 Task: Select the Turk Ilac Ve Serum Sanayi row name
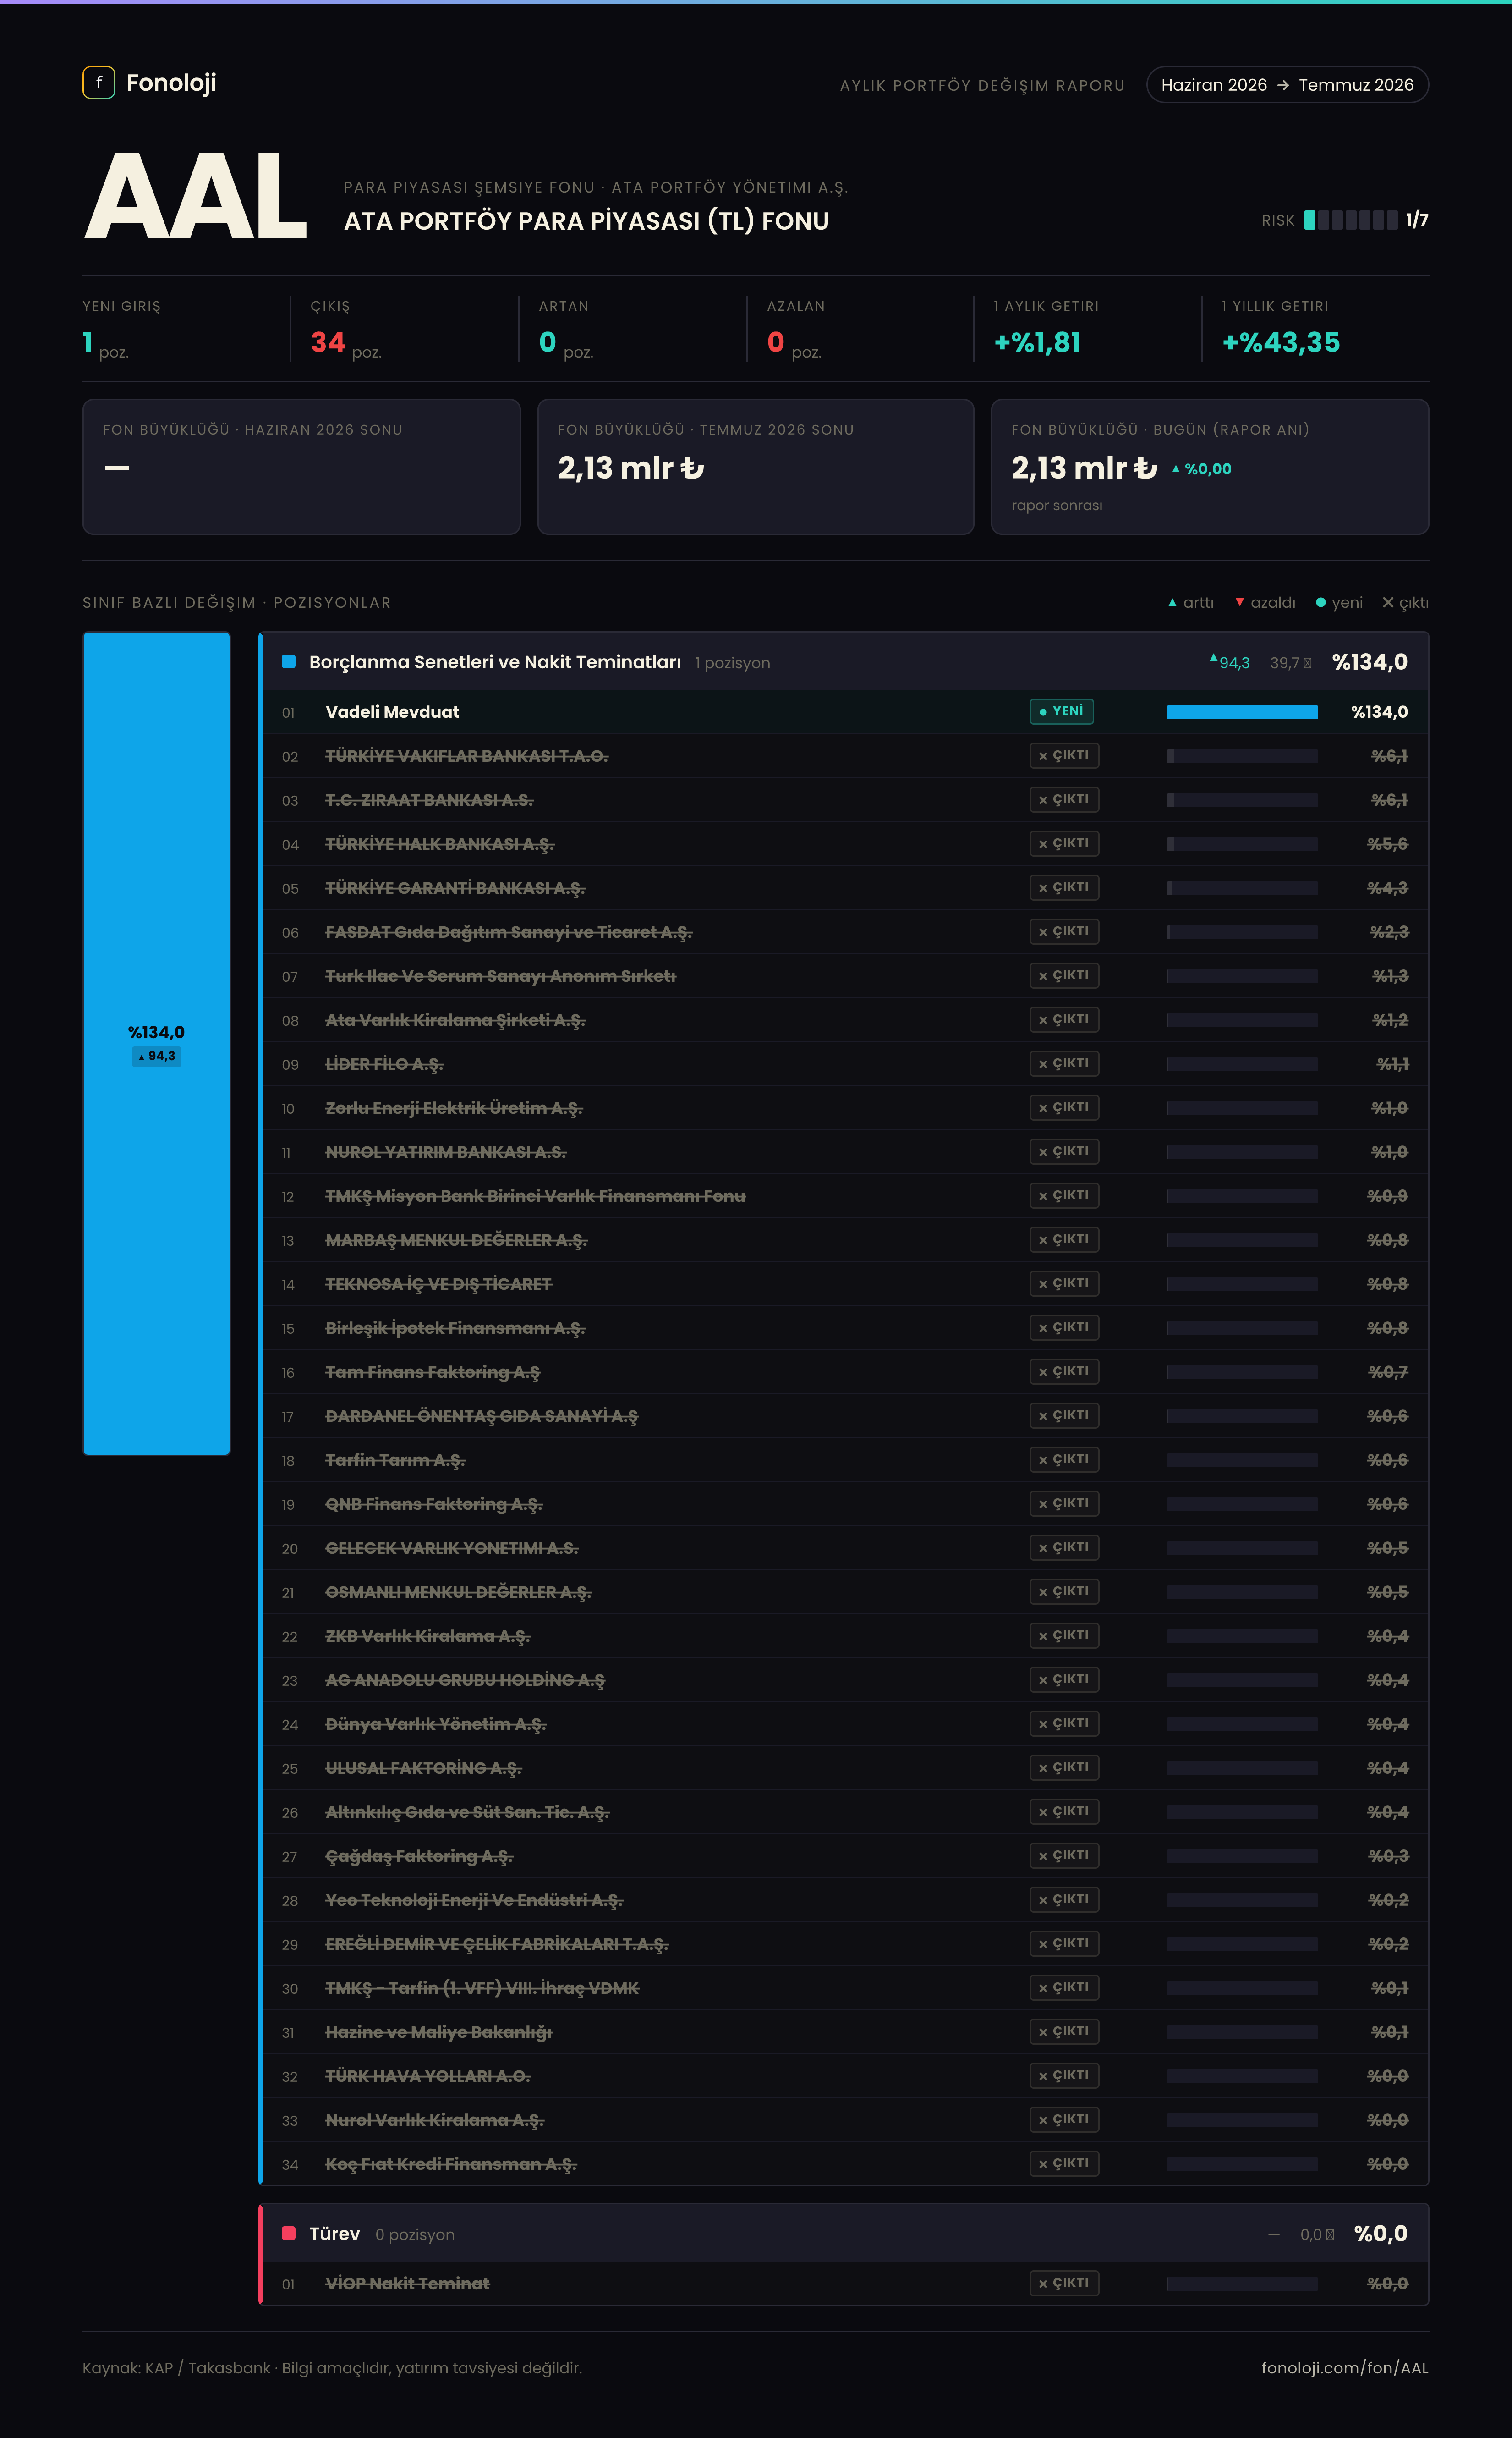tap(501, 976)
